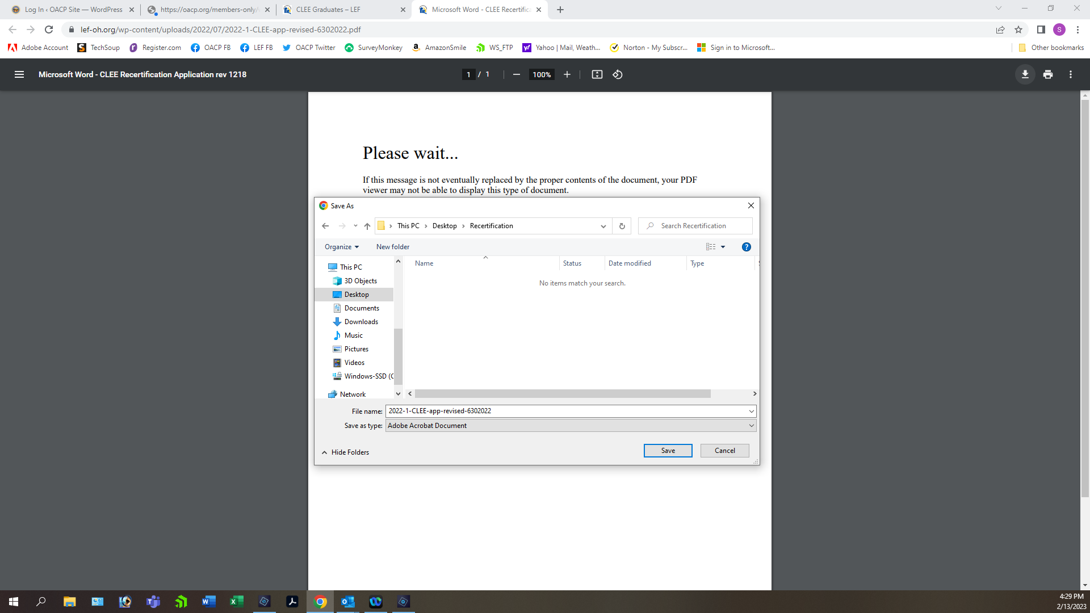Go up one folder level arrow
1090x613 pixels.
tap(367, 226)
